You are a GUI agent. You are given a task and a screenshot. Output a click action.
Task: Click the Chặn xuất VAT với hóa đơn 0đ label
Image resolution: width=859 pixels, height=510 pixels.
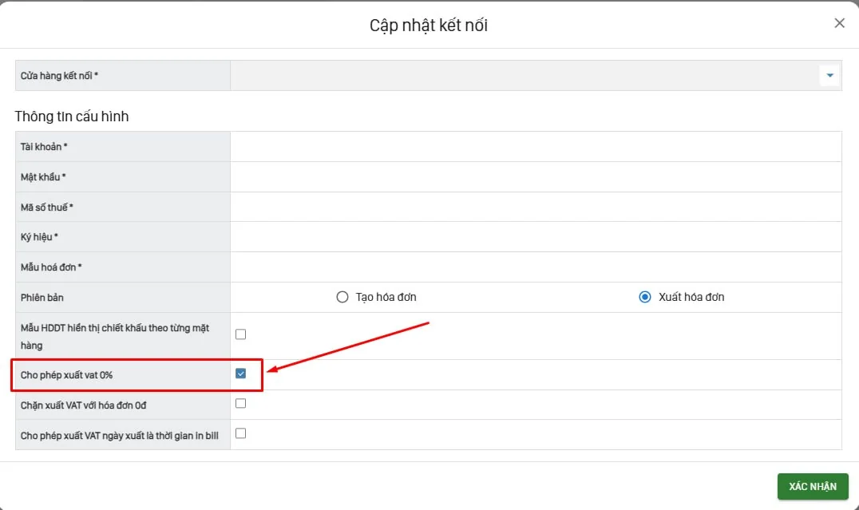coord(83,405)
